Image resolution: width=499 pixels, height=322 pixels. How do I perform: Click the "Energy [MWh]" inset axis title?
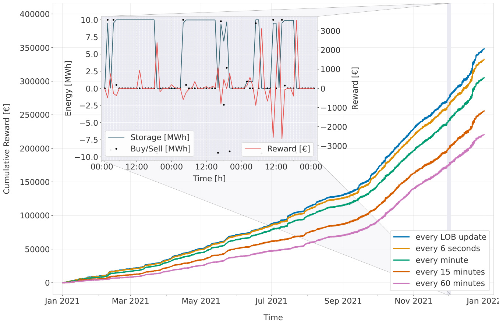(68, 88)
